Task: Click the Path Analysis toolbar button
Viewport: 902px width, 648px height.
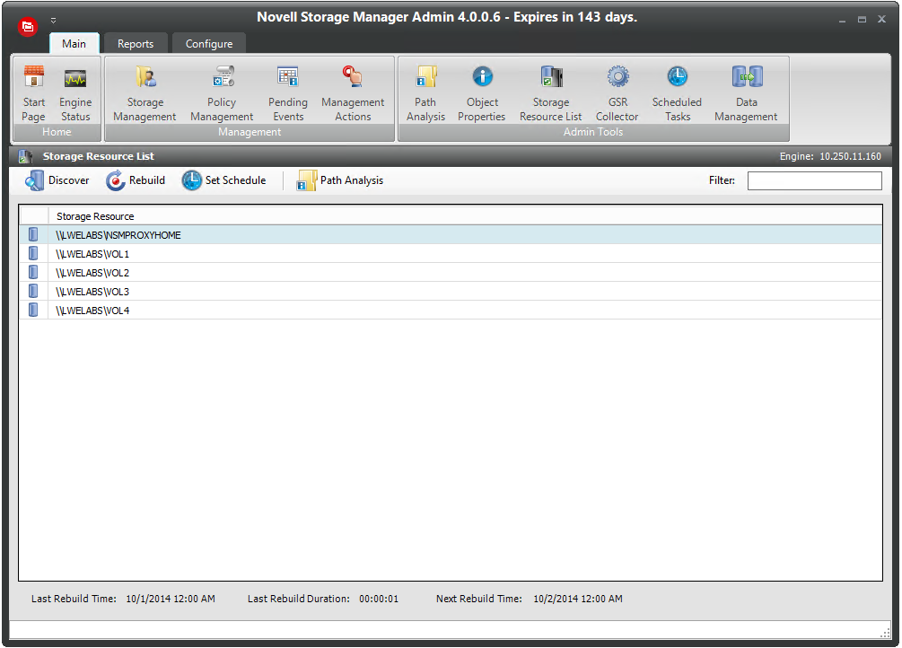Action: 340,180
